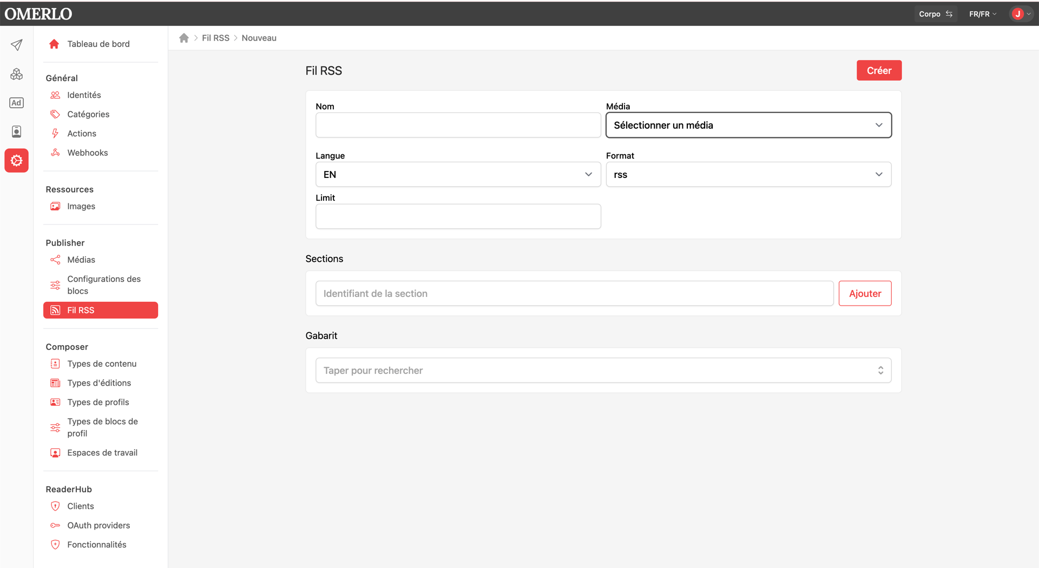The image size is (1039, 568).
Task: Click the Espaces de travail icon
Action: (x=55, y=453)
